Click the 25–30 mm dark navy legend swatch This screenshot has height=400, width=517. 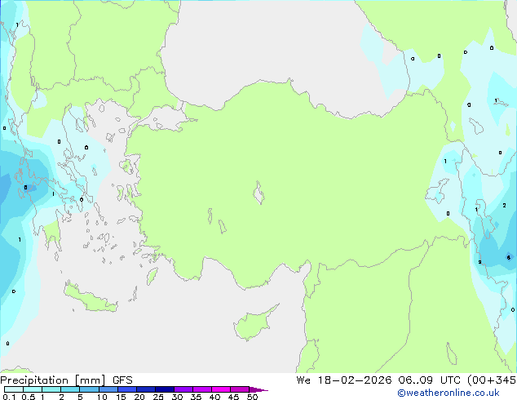(x=164, y=389)
